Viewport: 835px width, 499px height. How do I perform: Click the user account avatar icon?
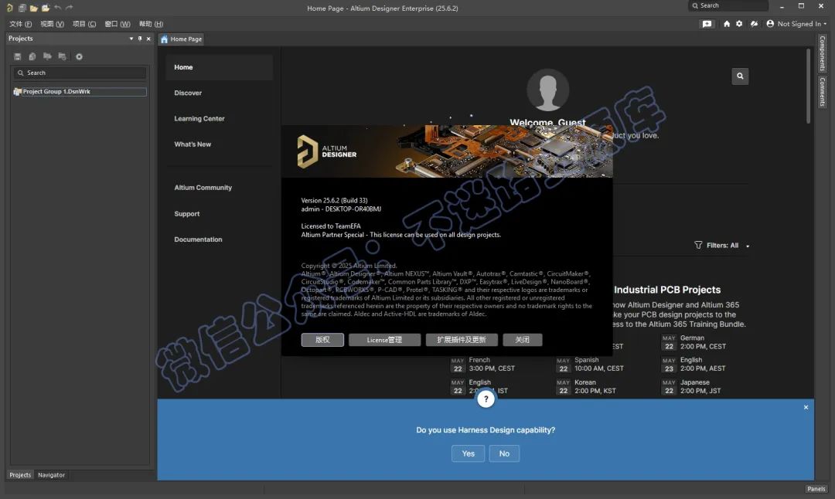click(x=770, y=24)
